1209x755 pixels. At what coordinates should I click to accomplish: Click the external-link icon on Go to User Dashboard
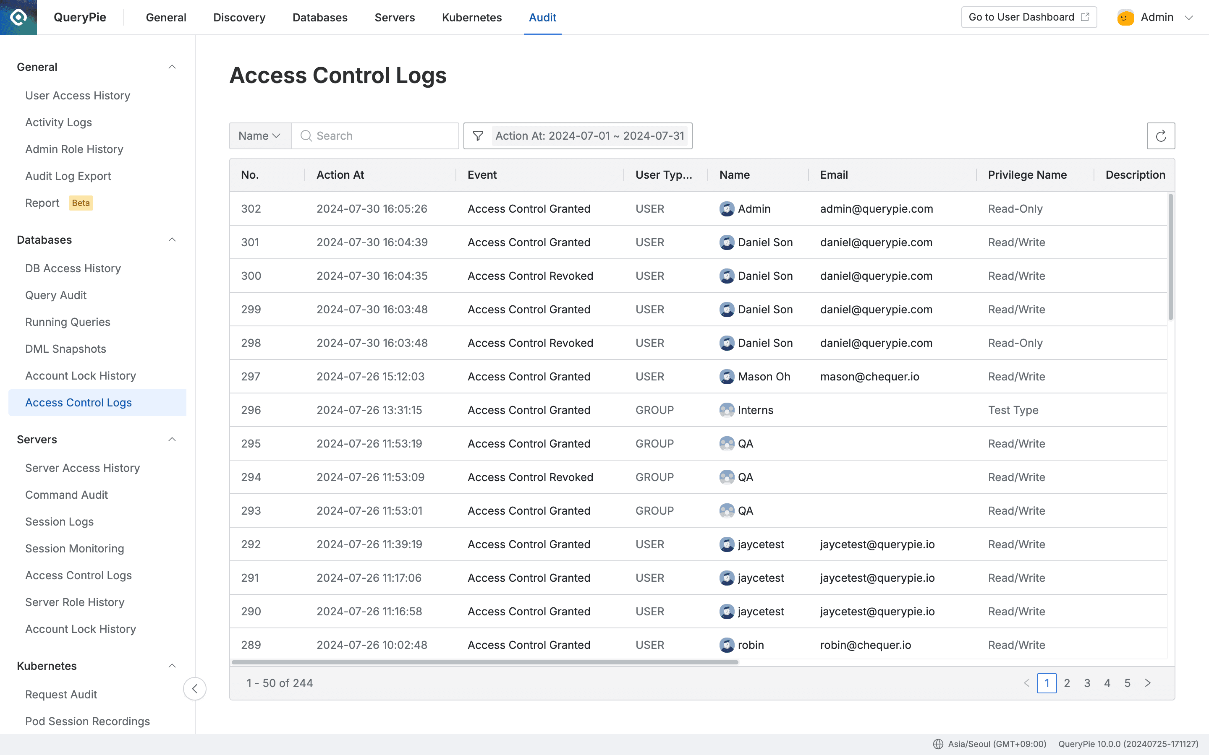[x=1085, y=16]
